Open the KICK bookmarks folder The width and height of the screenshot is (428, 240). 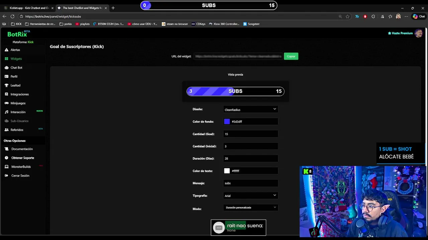pyautogui.click(x=16, y=24)
